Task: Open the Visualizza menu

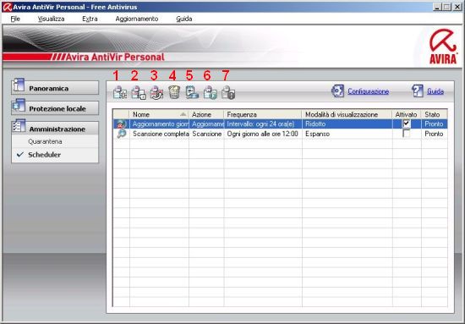Action: [51, 19]
